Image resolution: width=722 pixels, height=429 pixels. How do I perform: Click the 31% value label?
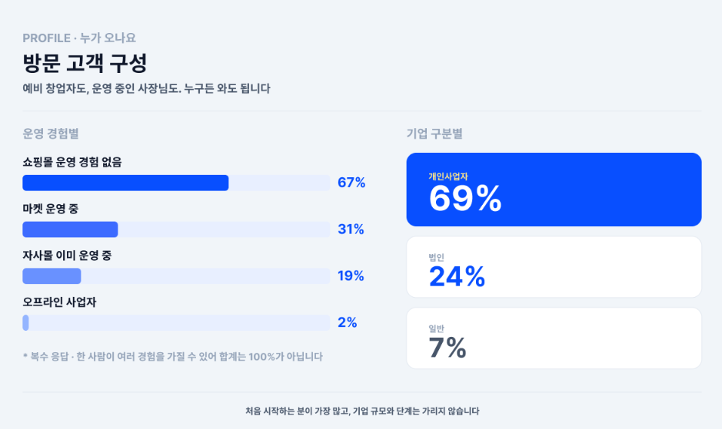(351, 229)
